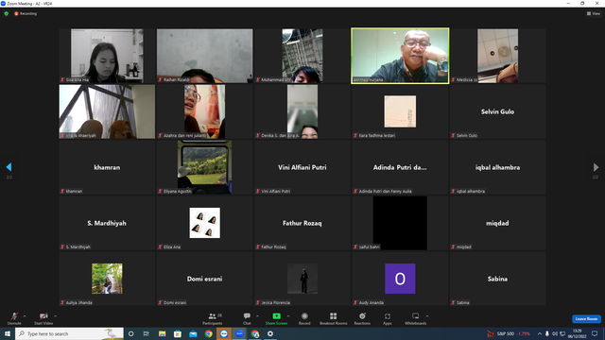Screen dimensions: 605x340
Task: Select the Adinda Putri tile
Action: tap(400, 167)
